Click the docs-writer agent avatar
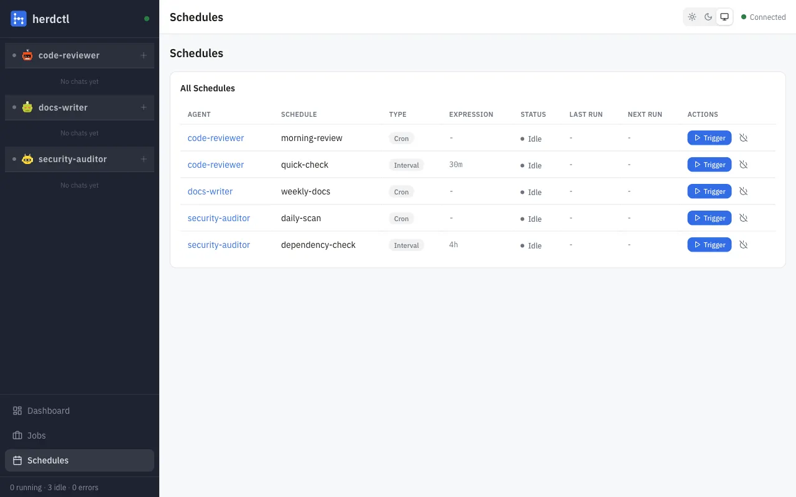This screenshot has width=796, height=497. point(27,107)
